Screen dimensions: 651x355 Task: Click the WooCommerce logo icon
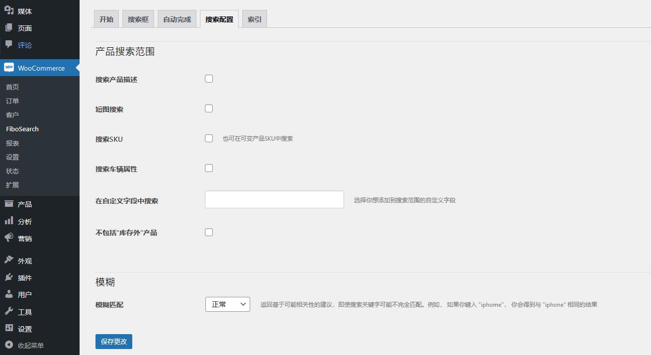(x=9, y=68)
